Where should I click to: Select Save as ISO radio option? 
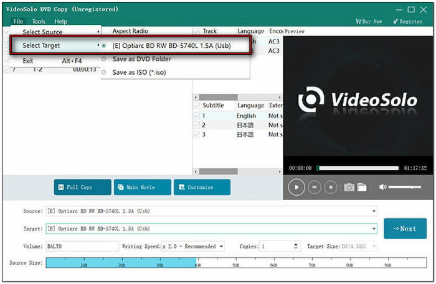click(x=104, y=72)
